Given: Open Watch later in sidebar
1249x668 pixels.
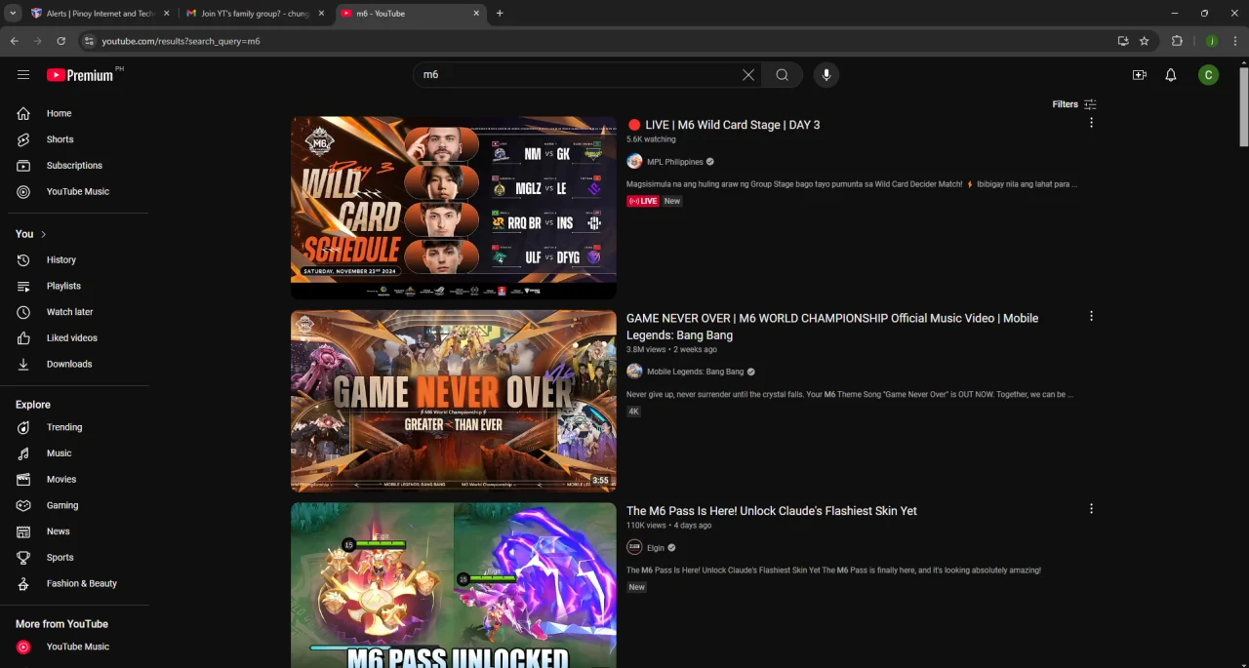Looking at the screenshot, I should point(78,312).
